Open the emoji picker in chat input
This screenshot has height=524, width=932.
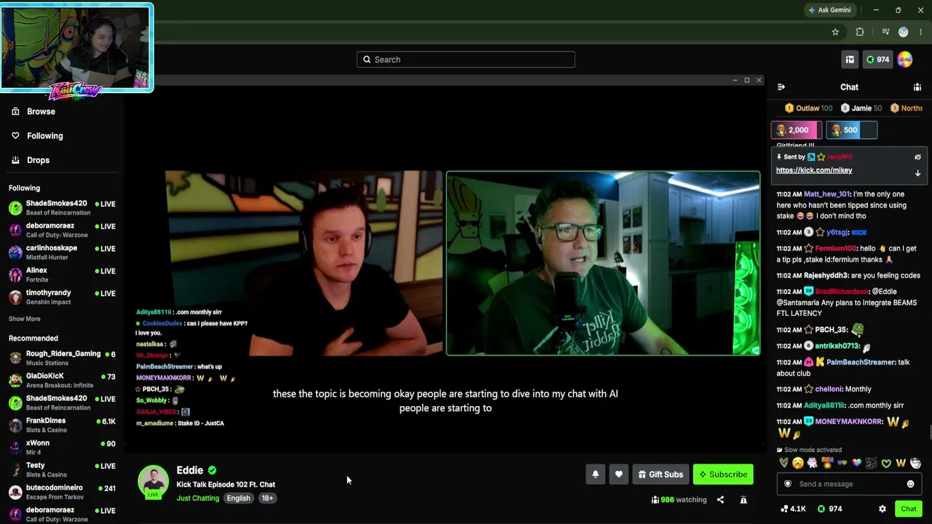click(910, 484)
